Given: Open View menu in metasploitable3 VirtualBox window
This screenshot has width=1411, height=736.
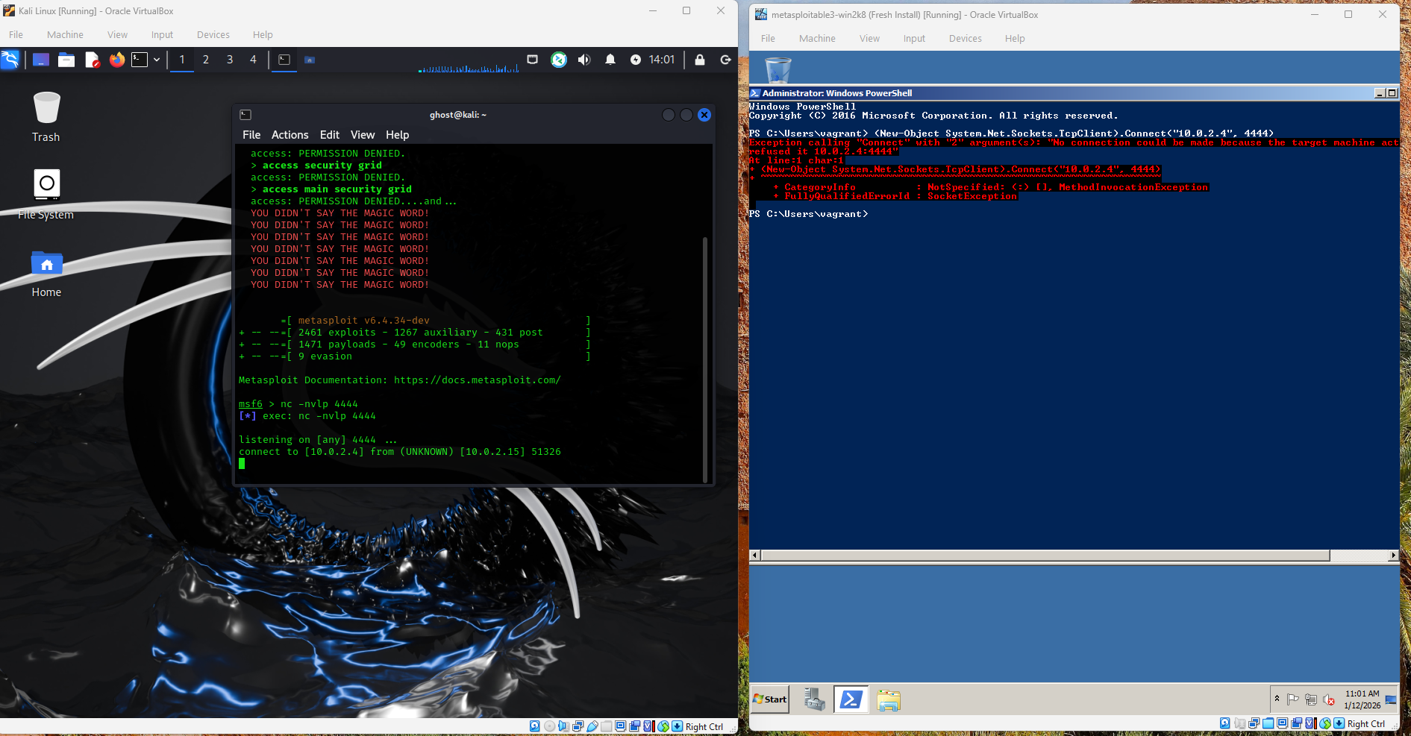Looking at the screenshot, I should (x=869, y=38).
